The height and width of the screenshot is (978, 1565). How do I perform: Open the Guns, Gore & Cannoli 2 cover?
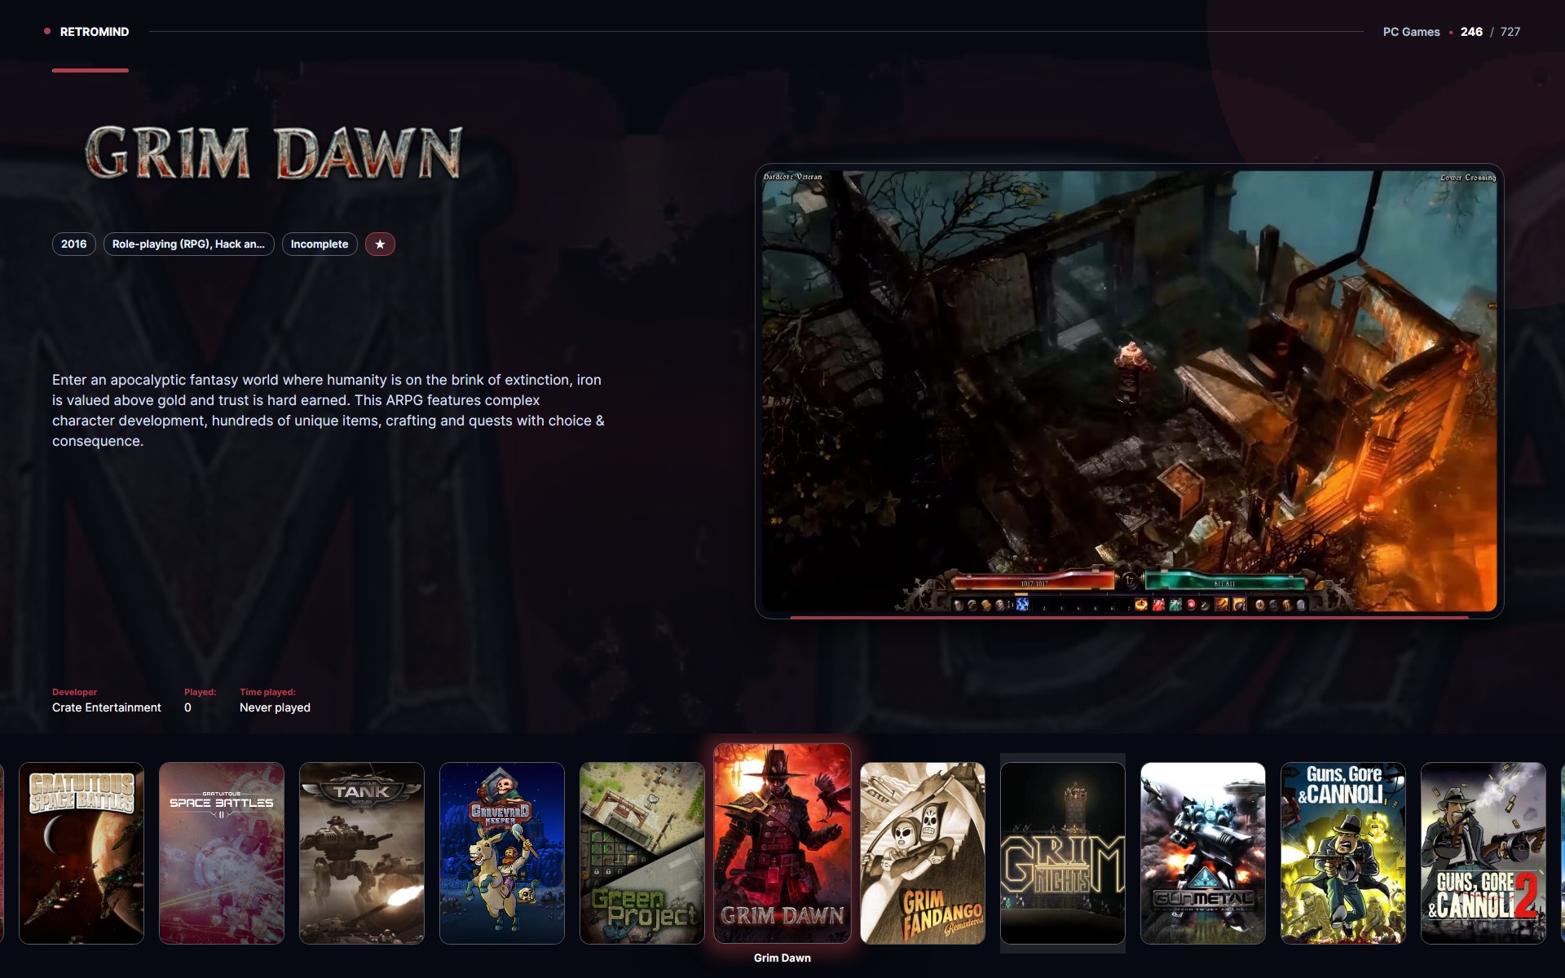click(x=1483, y=853)
